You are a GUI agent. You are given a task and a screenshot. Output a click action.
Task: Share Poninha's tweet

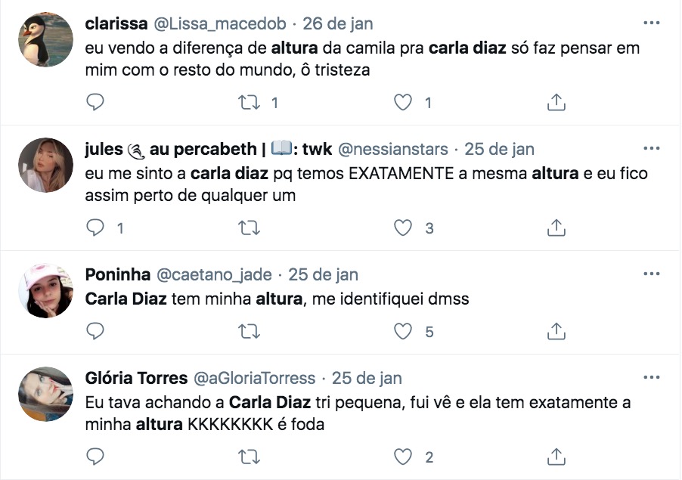coord(556,331)
